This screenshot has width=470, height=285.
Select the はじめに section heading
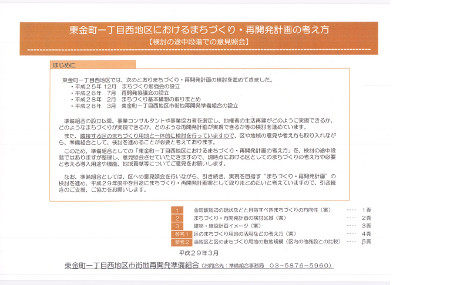pos(93,65)
